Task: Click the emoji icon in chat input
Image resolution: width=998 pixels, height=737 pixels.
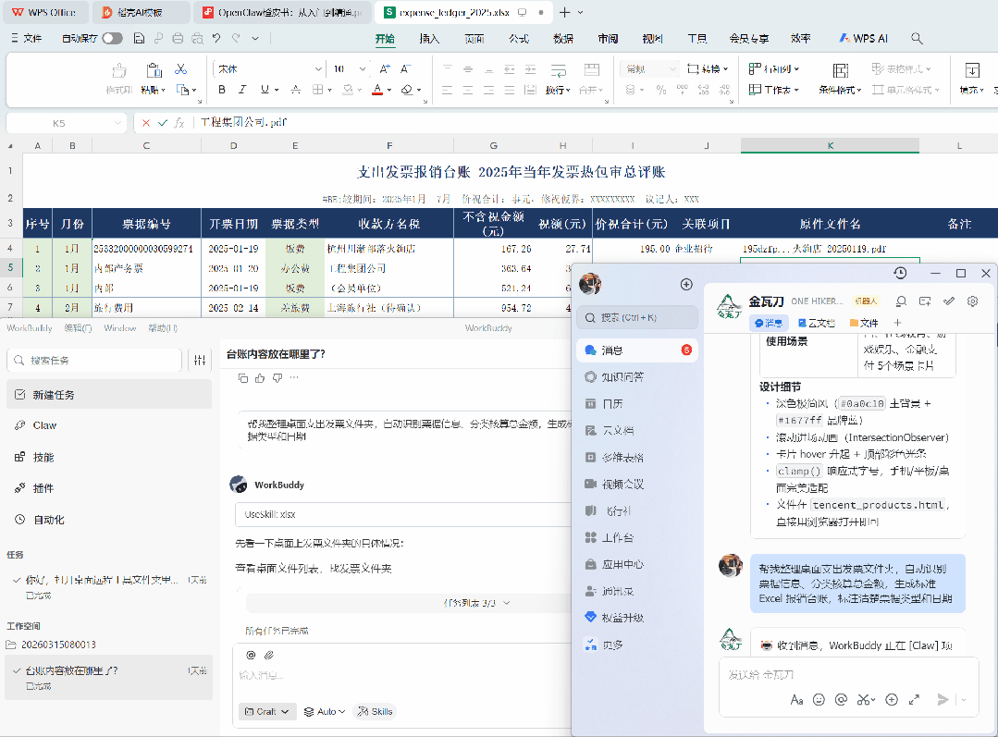Action: (x=819, y=699)
